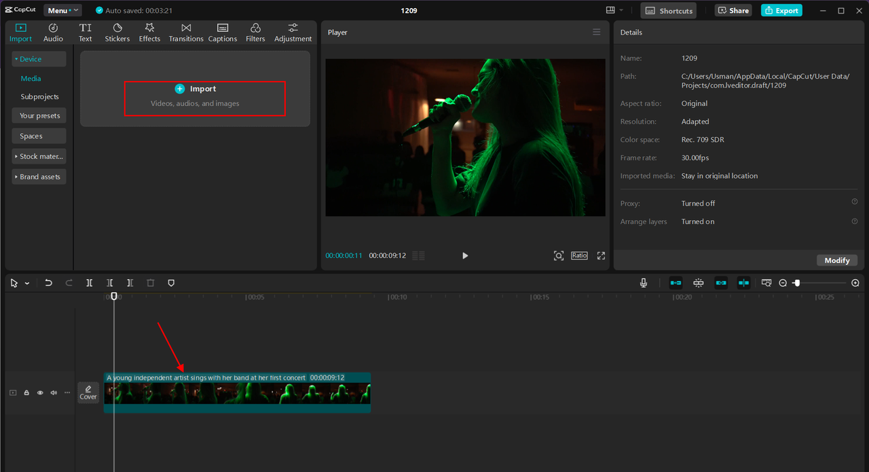Viewport: 869px width, 472px height.
Task: Click the timeline cover preview icon
Action: point(766,283)
